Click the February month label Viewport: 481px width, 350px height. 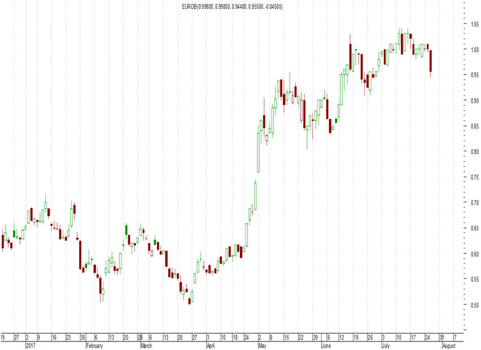pos(94,345)
